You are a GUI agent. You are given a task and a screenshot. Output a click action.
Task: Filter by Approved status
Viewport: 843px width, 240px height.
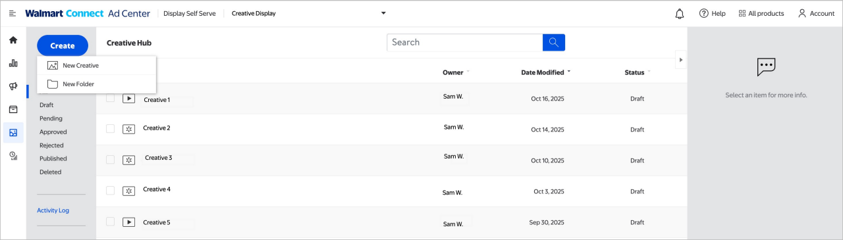53,132
